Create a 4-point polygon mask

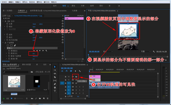point(11,45)
